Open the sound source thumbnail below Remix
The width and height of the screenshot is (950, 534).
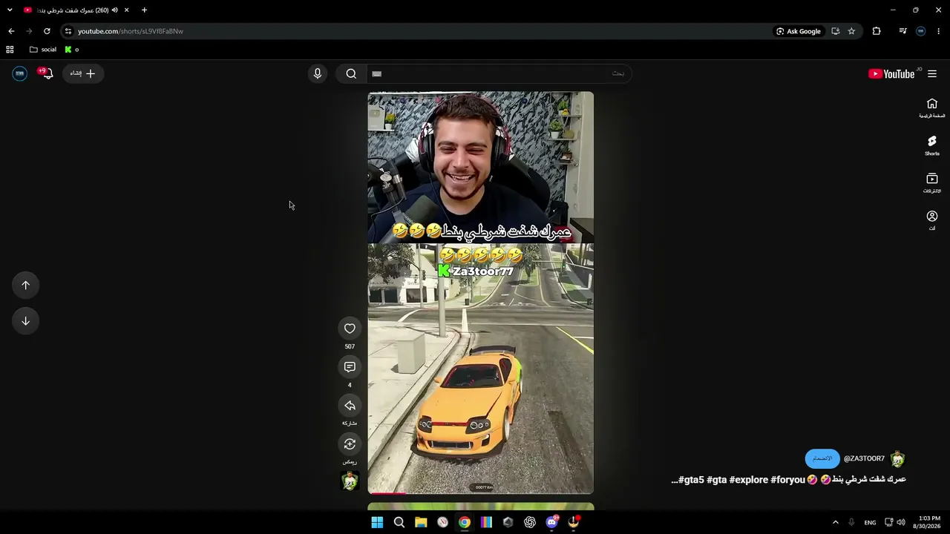[350, 481]
